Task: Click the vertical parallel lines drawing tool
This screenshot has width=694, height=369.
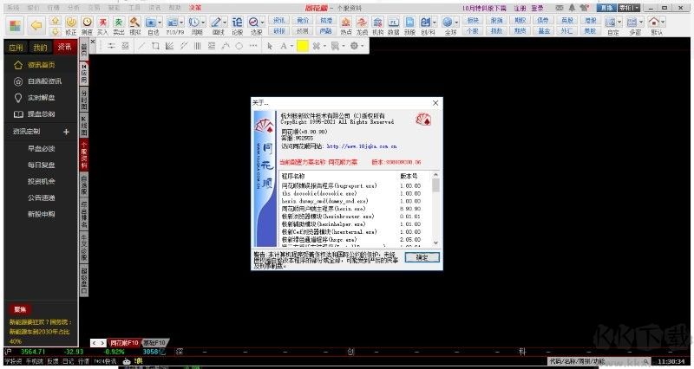Action: [x=198, y=46]
